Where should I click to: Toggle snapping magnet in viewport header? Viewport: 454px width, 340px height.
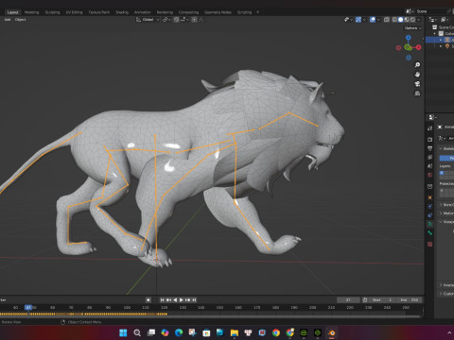tap(176, 20)
